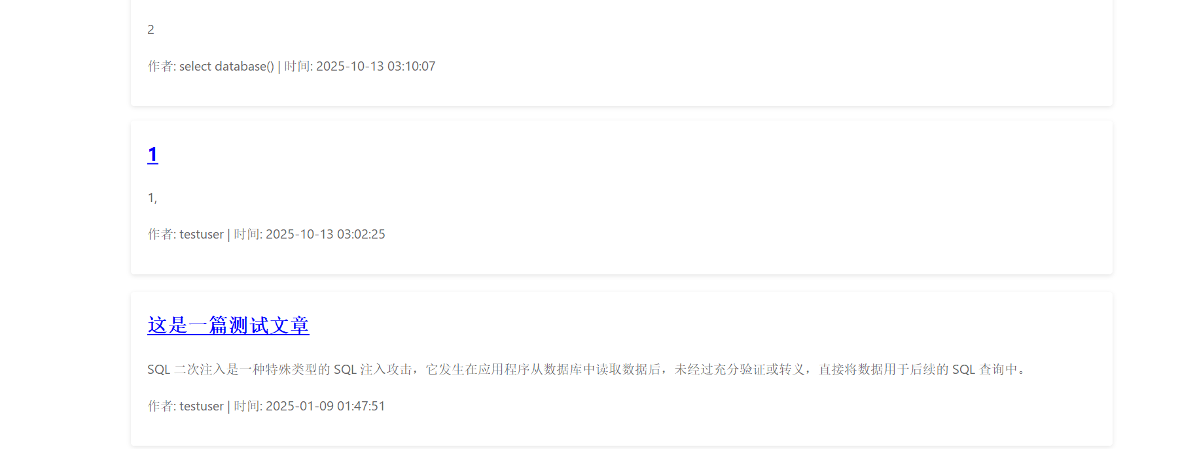The image size is (1180, 449).
Task: Click timestamp 2025-01-09 01:47:51
Action: pos(325,406)
